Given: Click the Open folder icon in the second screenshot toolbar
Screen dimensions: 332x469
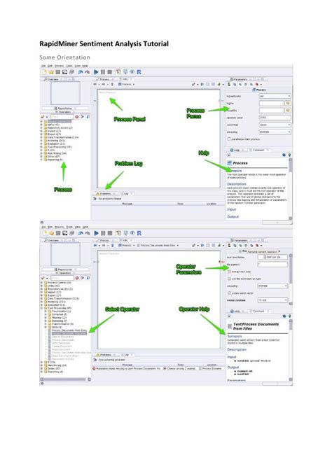Looking at the screenshot, I should (x=51, y=233).
